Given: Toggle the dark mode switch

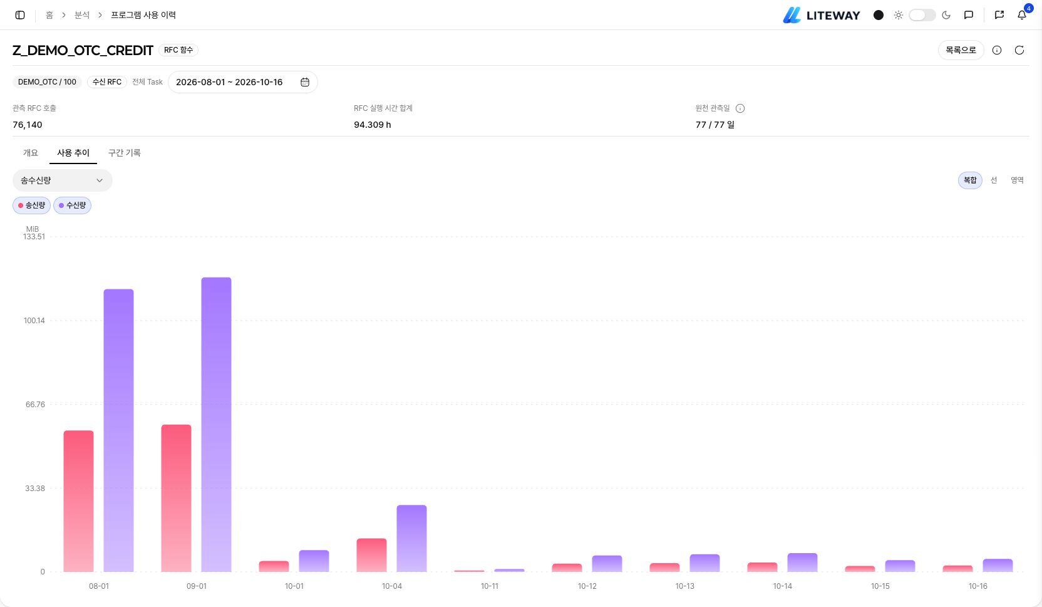Looking at the screenshot, I should 922,15.
